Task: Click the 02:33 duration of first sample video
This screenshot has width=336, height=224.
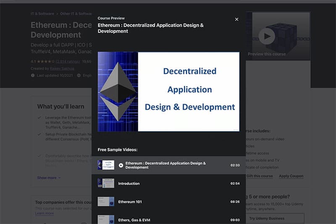Action: pyautogui.click(x=235, y=165)
